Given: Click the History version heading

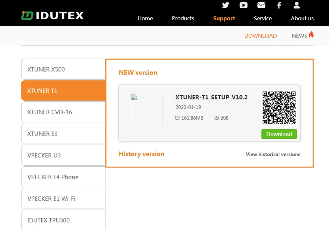Looking at the screenshot, I should click(141, 154).
